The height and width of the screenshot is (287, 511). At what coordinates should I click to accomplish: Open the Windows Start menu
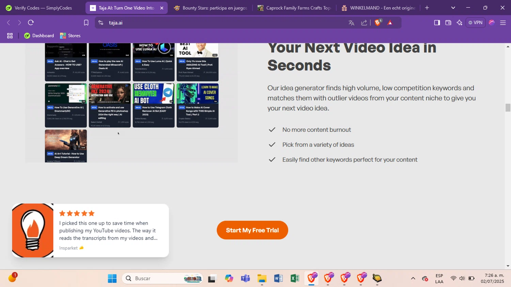[x=112, y=278]
